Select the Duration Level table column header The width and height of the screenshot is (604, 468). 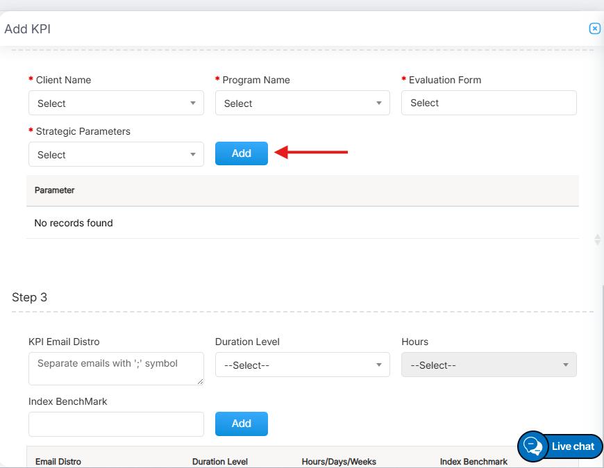click(x=219, y=461)
